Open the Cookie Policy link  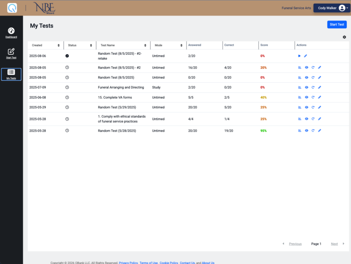coord(169,263)
